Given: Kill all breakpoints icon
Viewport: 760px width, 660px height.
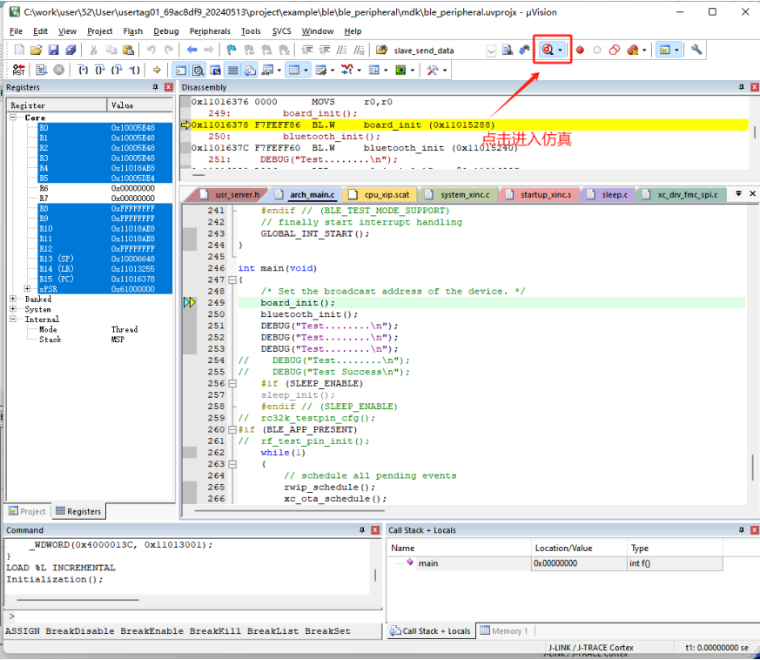Looking at the screenshot, I should [x=633, y=50].
